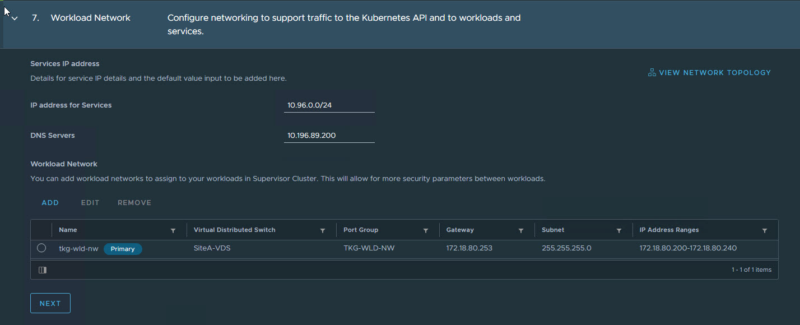This screenshot has width=800, height=325.
Task: Open the IP Address Ranges filter
Action: (765, 230)
